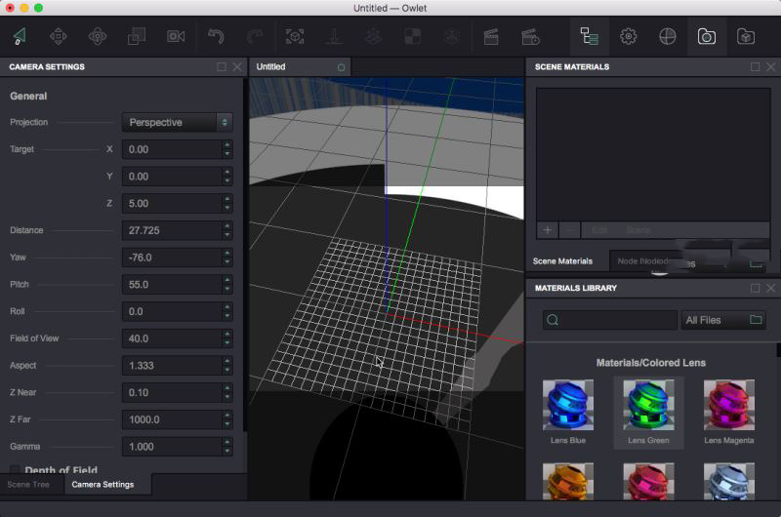The height and width of the screenshot is (517, 781).
Task: Select the orange lens material thumbnail
Action: tap(568, 481)
